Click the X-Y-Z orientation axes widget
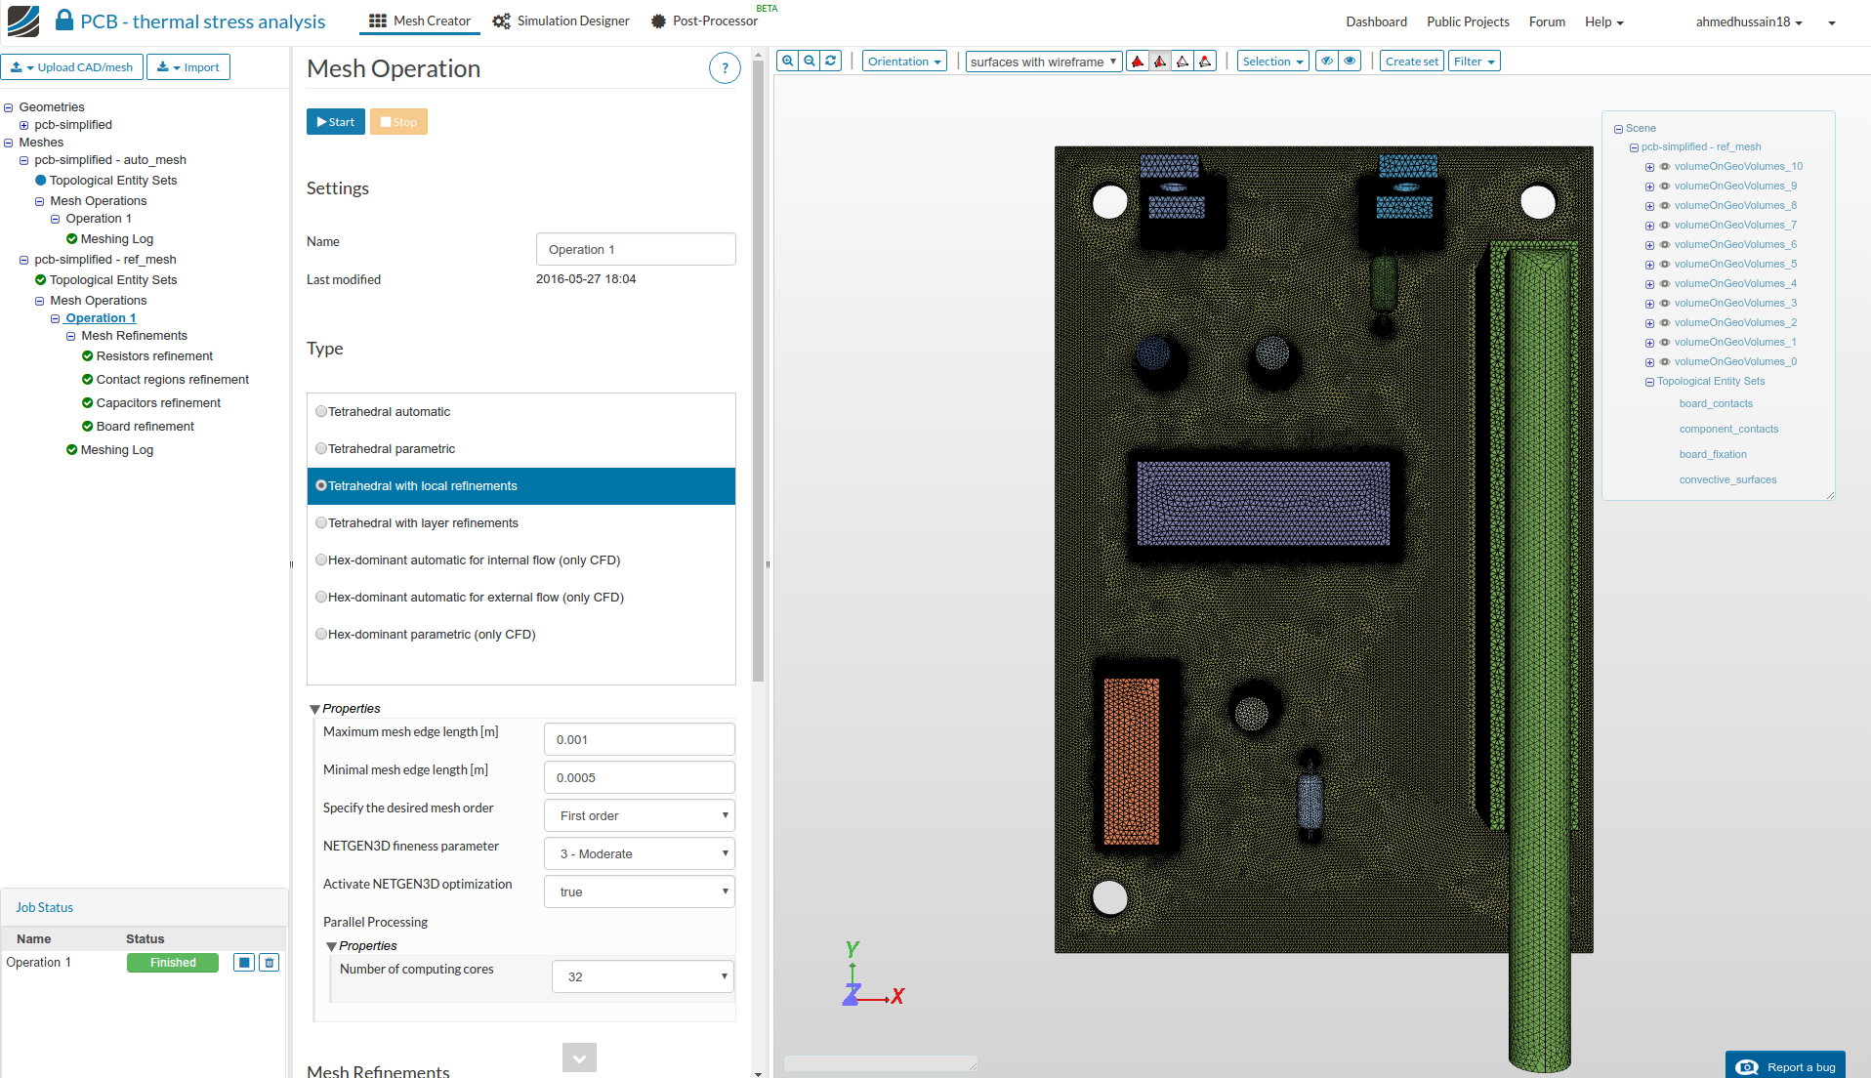 [873, 974]
